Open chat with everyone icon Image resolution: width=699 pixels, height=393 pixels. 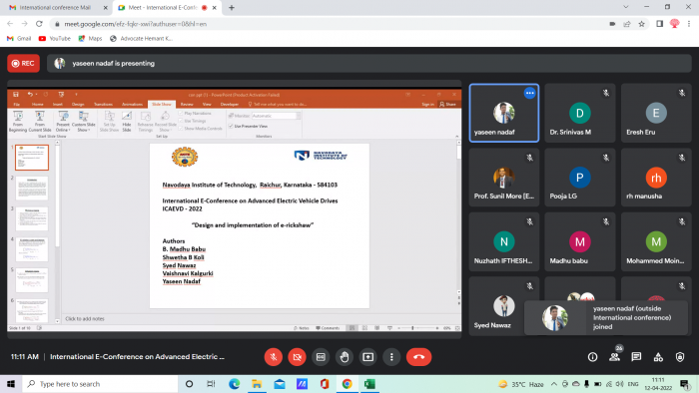coord(636,357)
